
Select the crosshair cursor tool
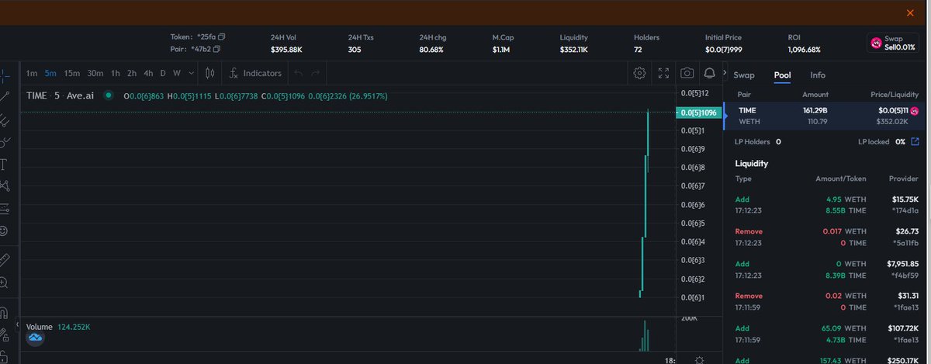coord(4,75)
